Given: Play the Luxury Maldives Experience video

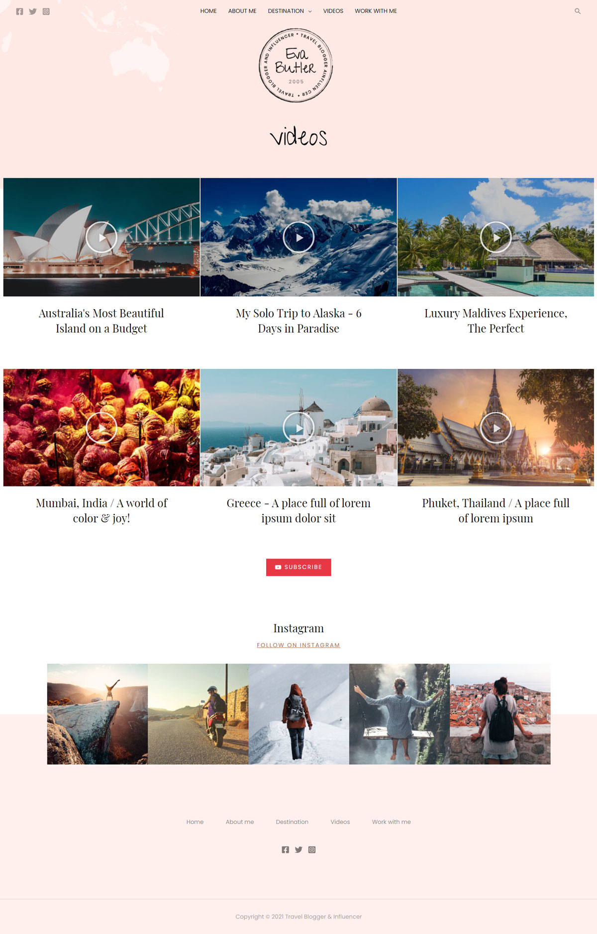Looking at the screenshot, I should coord(496,237).
